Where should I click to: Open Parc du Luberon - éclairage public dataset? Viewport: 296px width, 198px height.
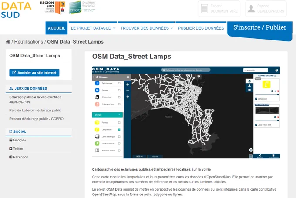pos(35,110)
